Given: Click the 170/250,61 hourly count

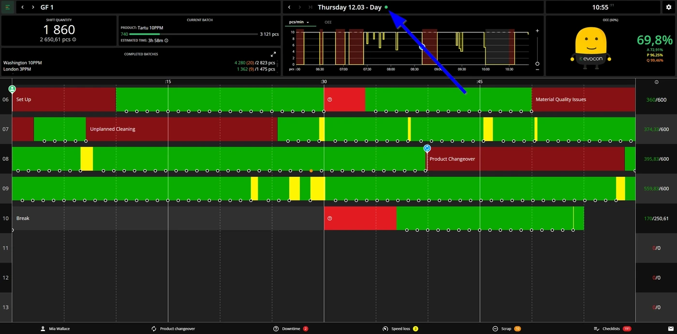Looking at the screenshot, I should click(657, 218).
